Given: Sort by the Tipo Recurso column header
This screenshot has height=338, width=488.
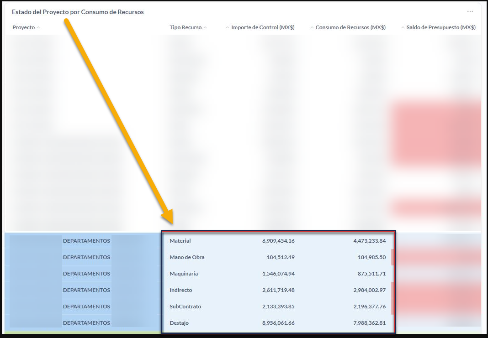Looking at the screenshot, I should coord(186,27).
